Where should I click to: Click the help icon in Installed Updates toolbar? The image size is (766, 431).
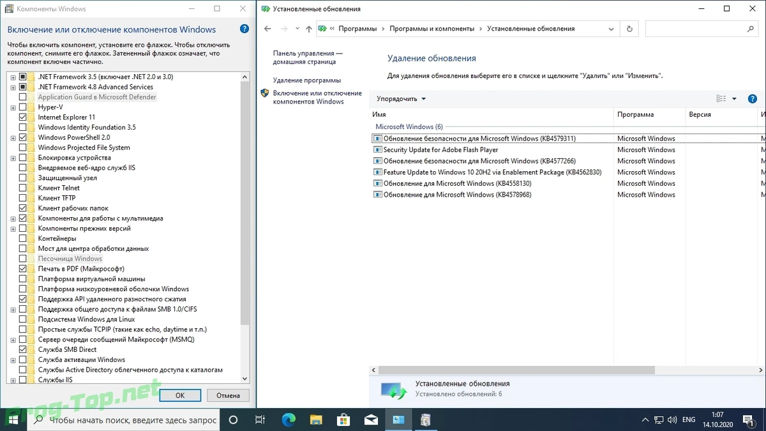coord(753,99)
